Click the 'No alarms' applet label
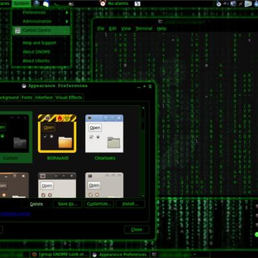258x258 pixels. pyautogui.click(x=118, y=3)
